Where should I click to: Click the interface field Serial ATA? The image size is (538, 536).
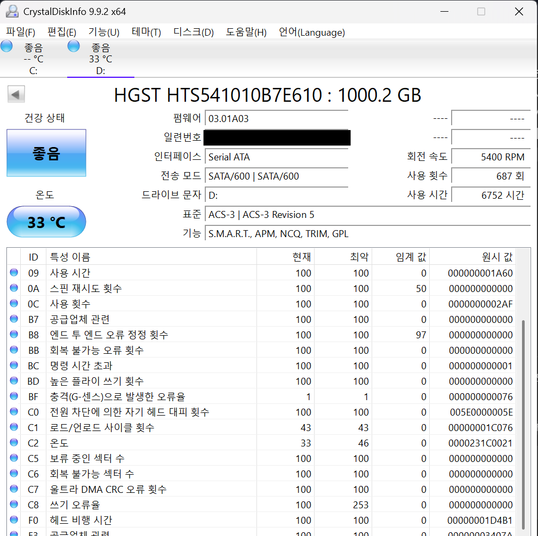[x=277, y=157]
